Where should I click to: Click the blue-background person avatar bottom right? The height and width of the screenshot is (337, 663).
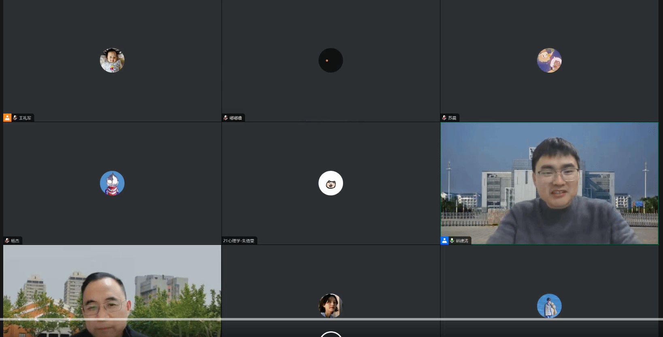[549, 305]
